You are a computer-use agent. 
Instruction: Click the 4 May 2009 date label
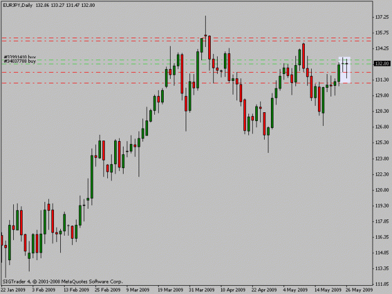295,290
